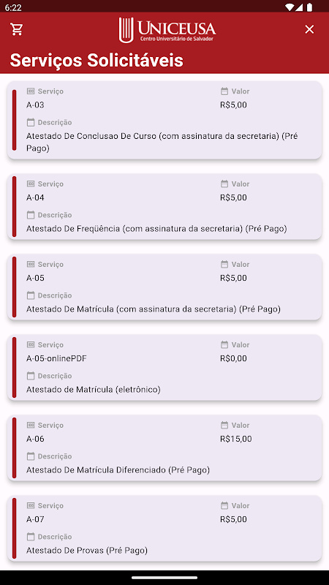The image size is (329, 585).
Task: Tap the Valor calendar icon on A-04 card
Action: [224, 184]
